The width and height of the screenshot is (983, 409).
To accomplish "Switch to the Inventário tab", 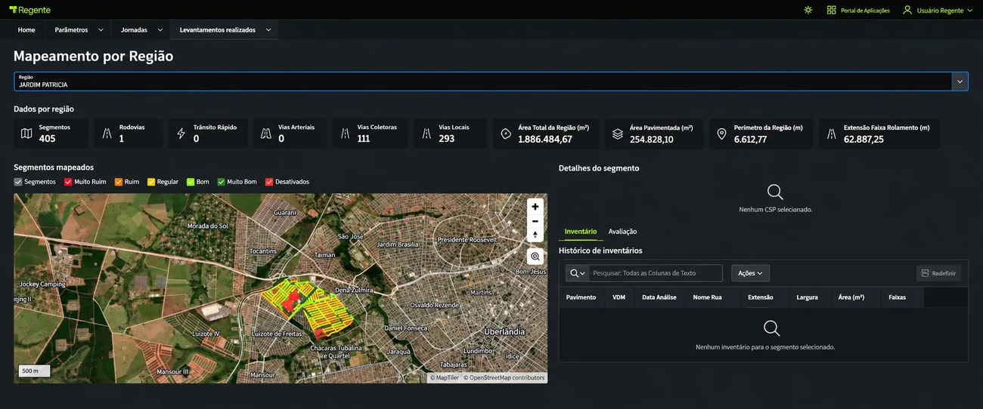I will pos(581,232).
